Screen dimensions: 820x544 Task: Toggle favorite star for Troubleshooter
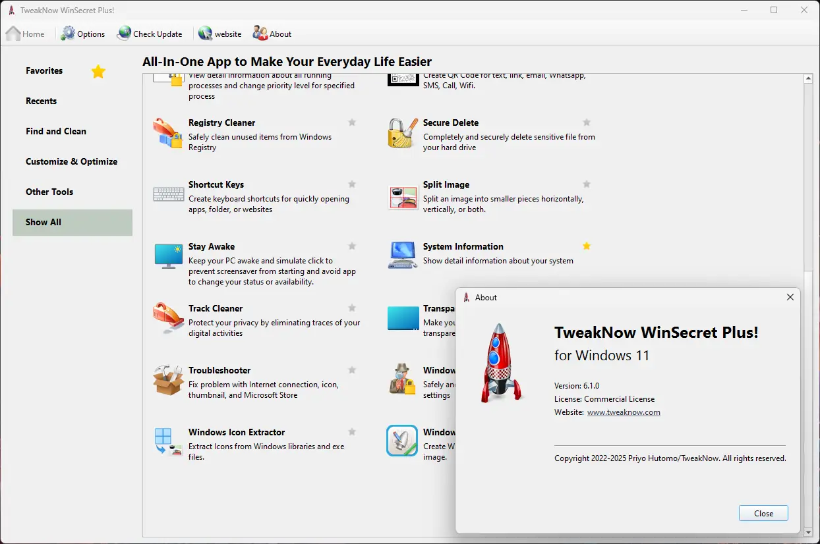point(352,370)
